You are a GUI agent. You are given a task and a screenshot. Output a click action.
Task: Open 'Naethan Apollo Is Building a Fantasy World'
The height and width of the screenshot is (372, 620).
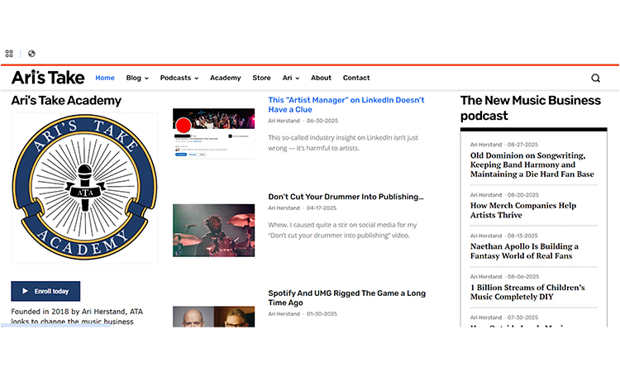point(524,251)
